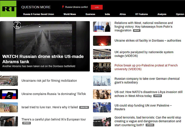Image resolution: width=185 pixels, height=127 pixels.
Task: Go to the World News section
Action: (x=70, y=14)
